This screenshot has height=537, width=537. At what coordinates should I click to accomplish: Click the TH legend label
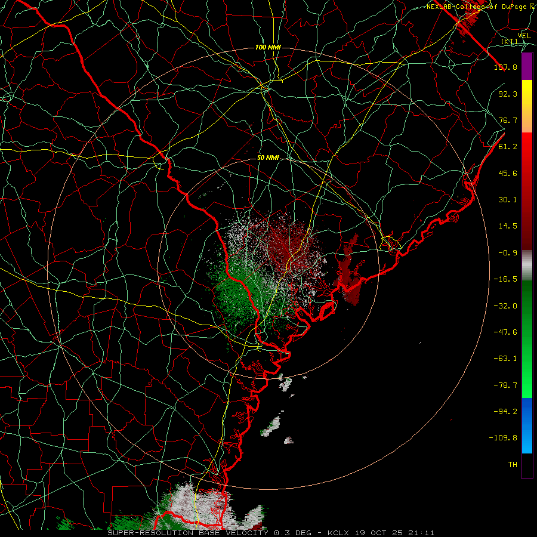(x=513, y=465)
